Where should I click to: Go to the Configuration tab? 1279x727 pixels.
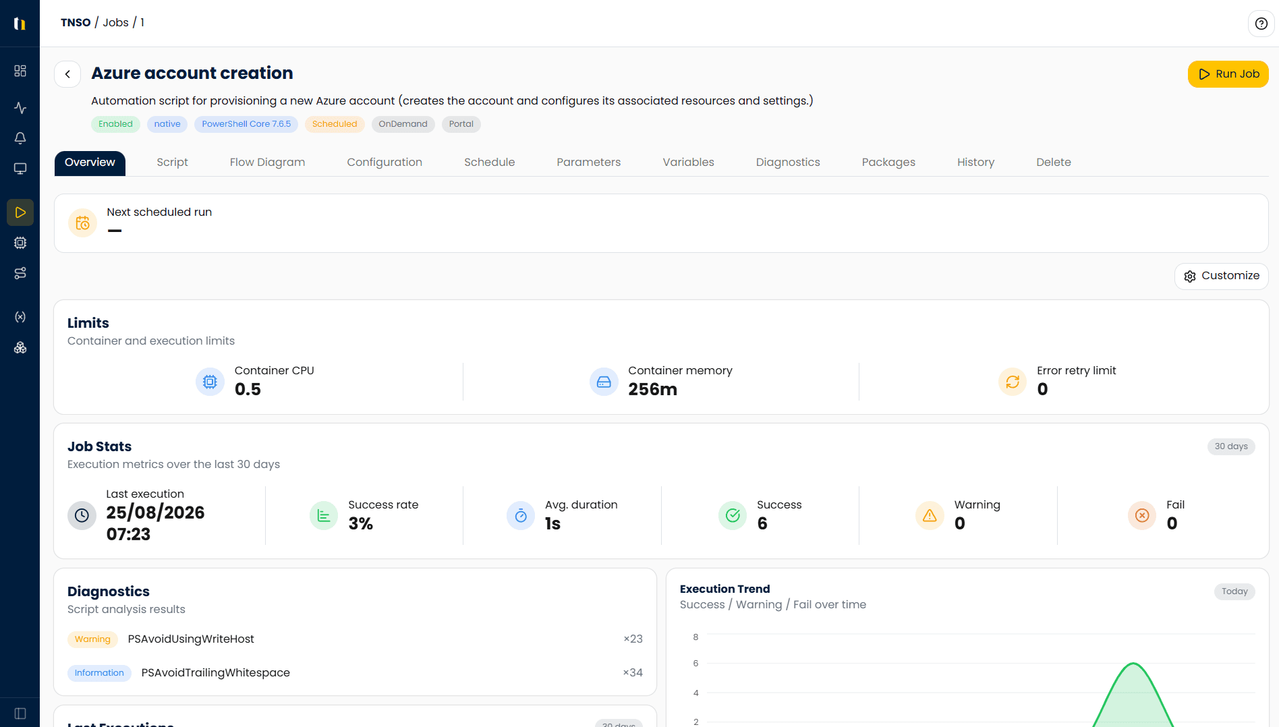click(x=385, y=163)
